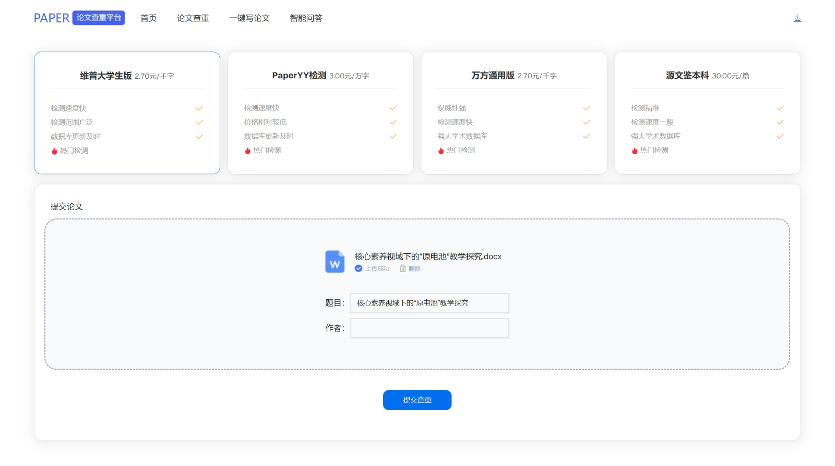
Task: Select the 源文鉴本科 plan card
Action: click(708, 113)
